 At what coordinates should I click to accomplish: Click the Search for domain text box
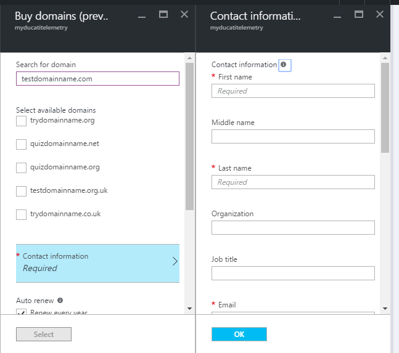tap(97, 79)
